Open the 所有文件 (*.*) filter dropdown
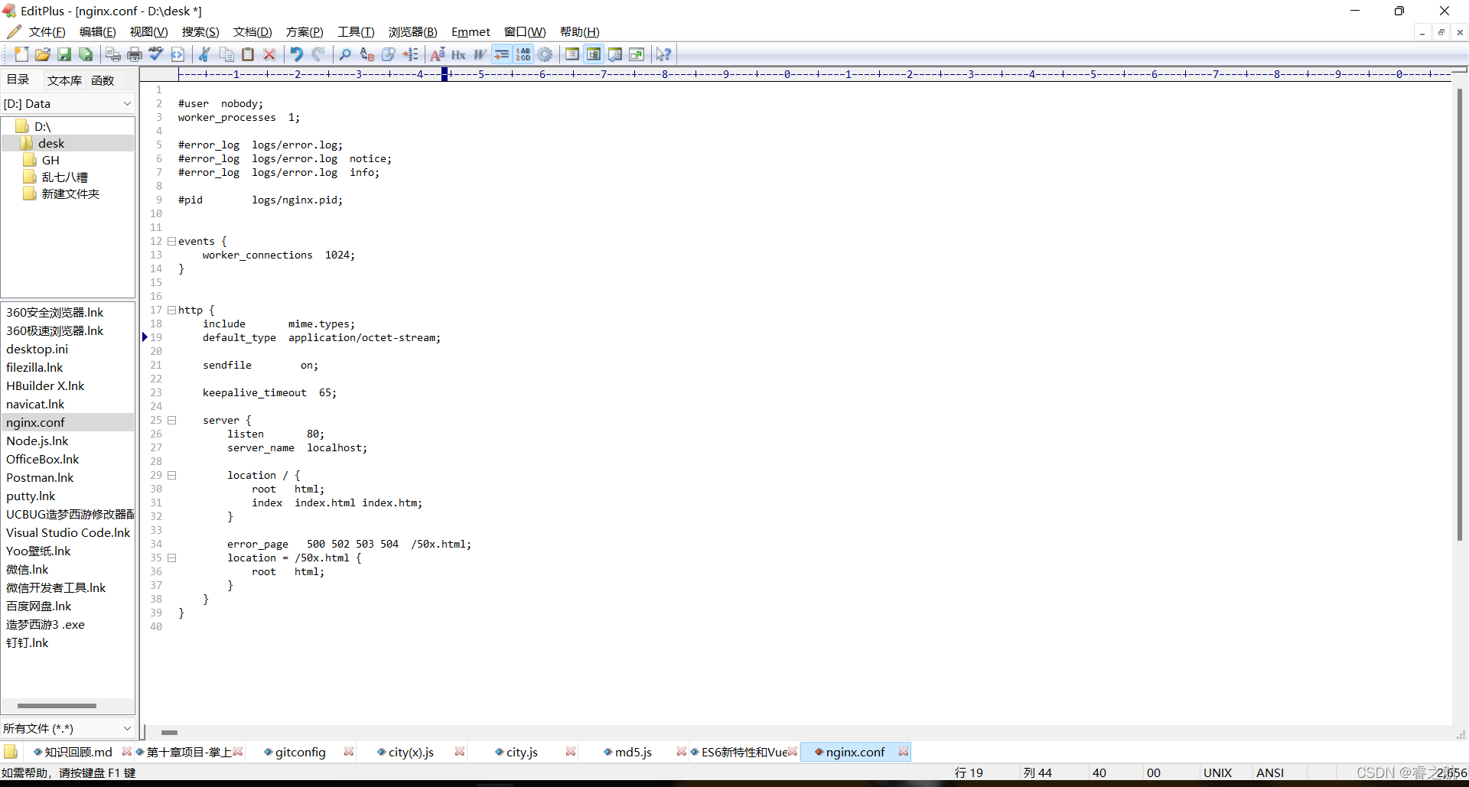Viewport: 1469px width, 787px height. (68, 728)
